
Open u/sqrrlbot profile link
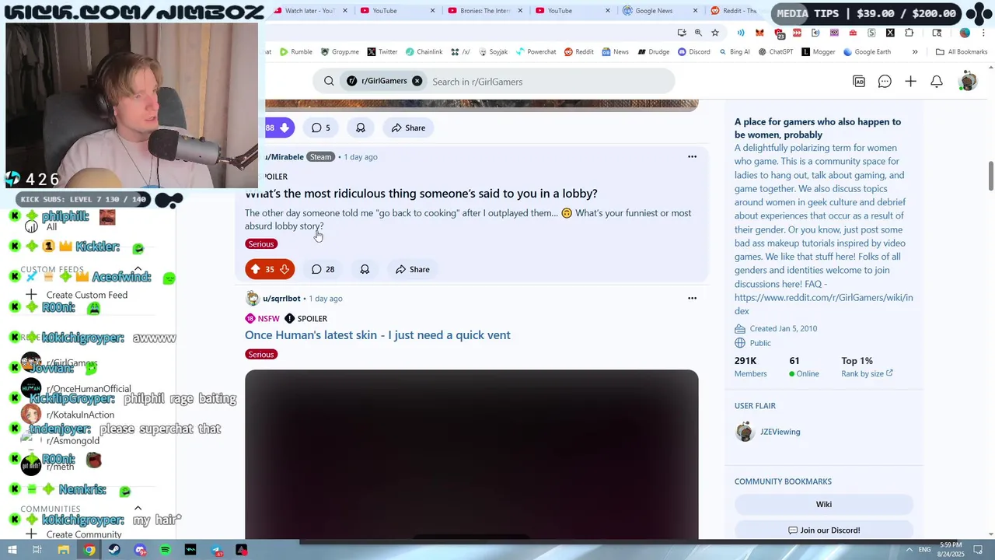pos(281,299)
